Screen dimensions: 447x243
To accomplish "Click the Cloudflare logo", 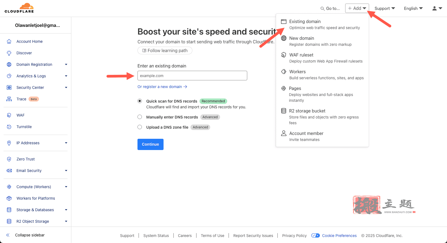I will click(19, 8).
